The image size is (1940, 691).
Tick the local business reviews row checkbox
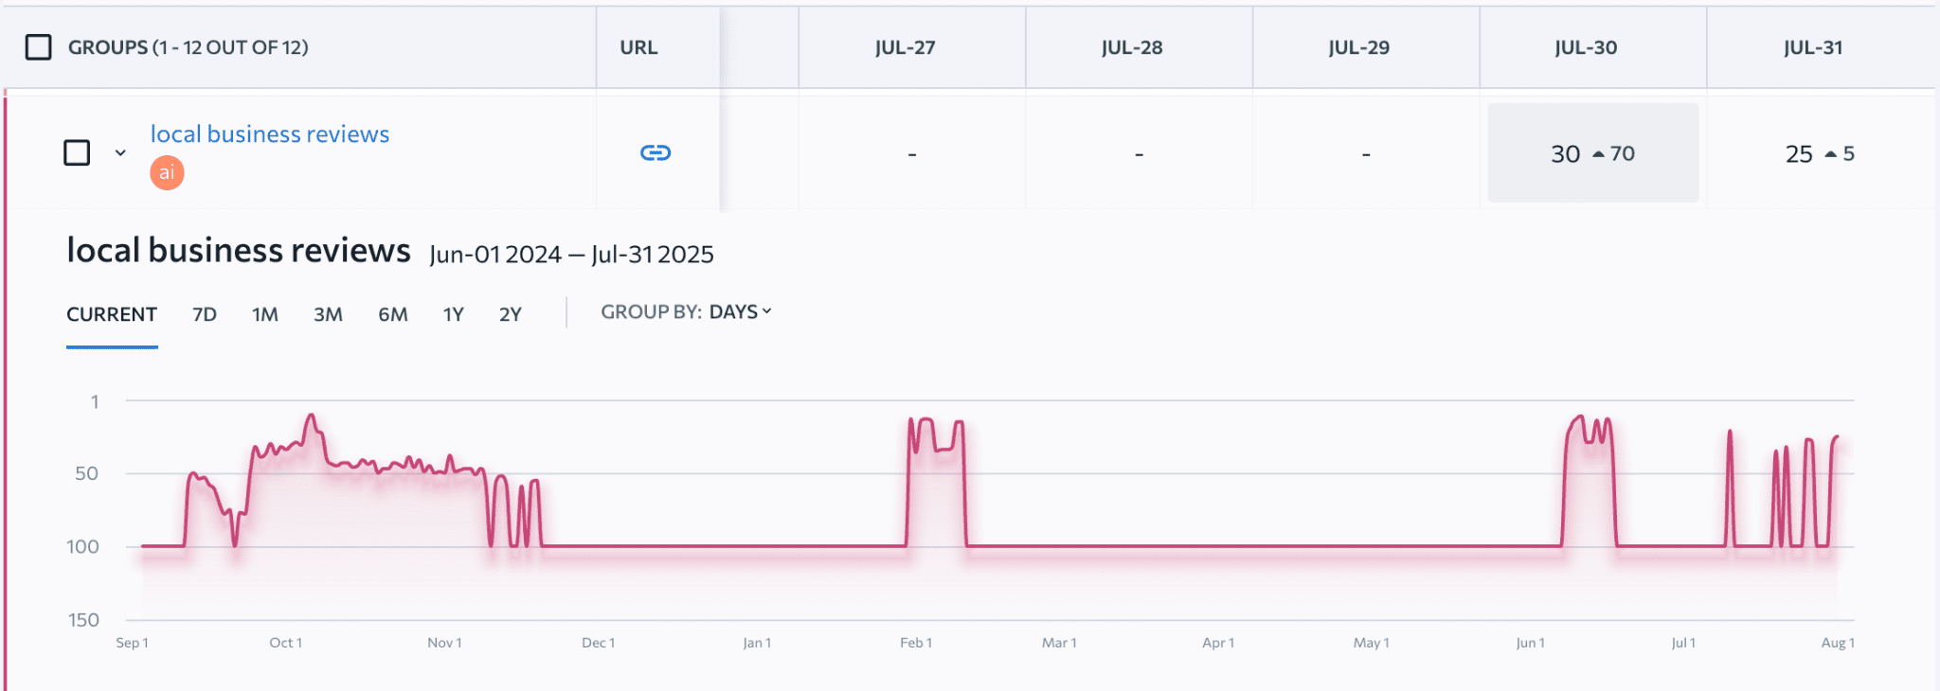tap(77, 152)
